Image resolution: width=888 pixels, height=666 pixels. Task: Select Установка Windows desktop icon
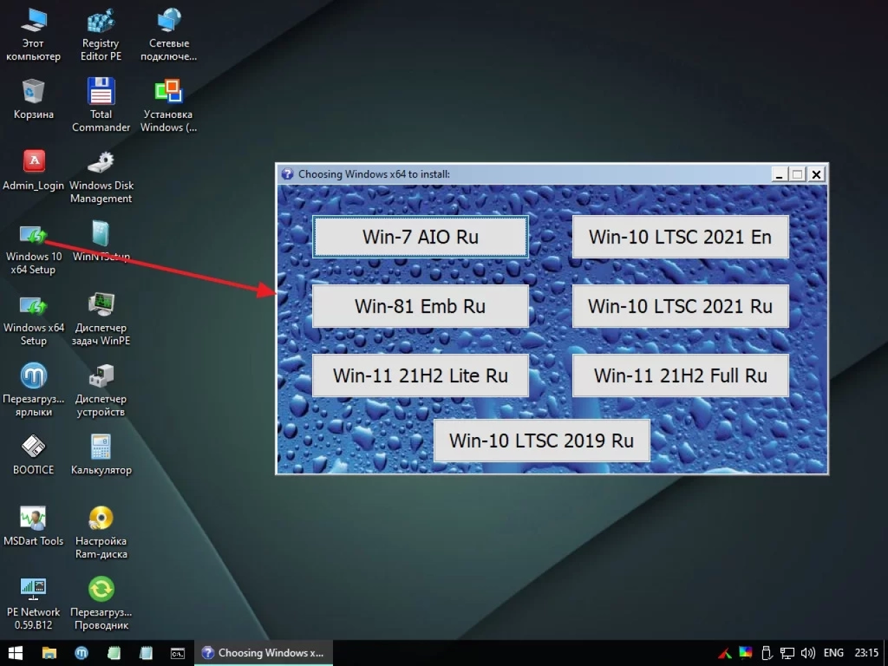pyautogui.click(x=169, y=104)
